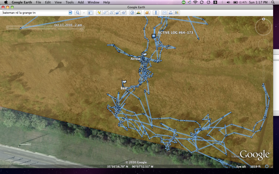279x174 pixels.
Task: Click the search magnifier button
Action: (x=77, y=13)
